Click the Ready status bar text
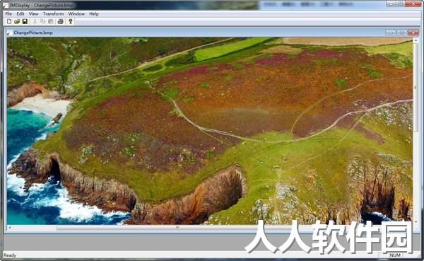The height and width of the screenshot is (261, 424). click(10, 255)
